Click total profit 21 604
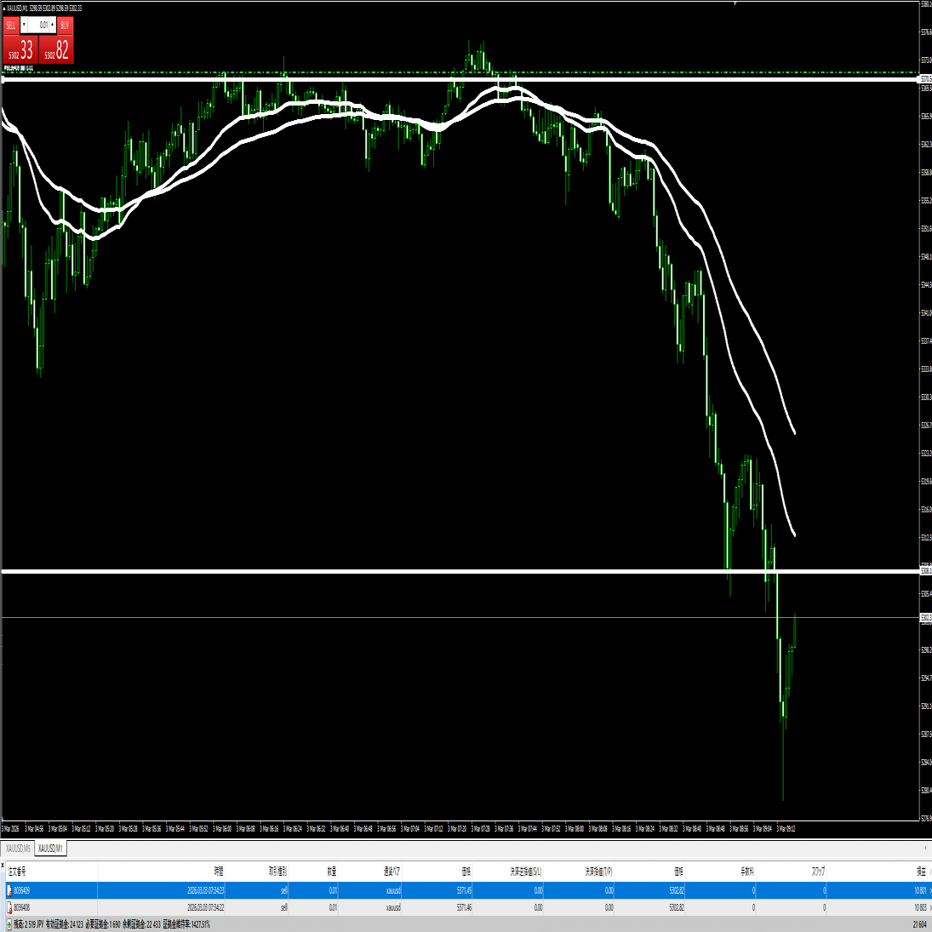 pyautogui.click(x=920, y=924)
